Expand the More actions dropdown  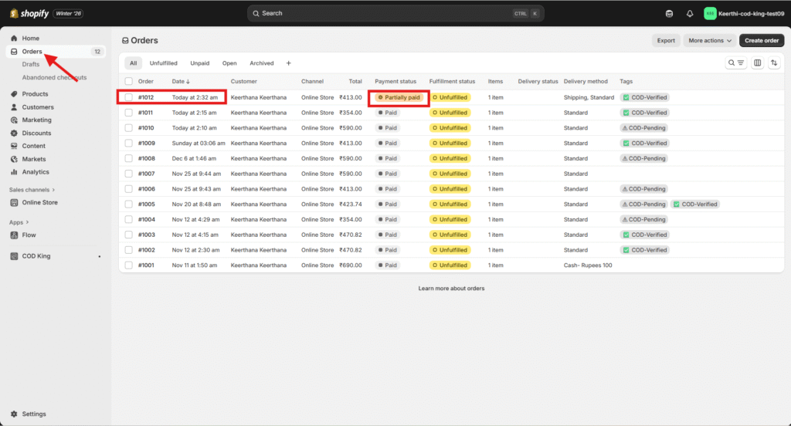click(709, 41)
